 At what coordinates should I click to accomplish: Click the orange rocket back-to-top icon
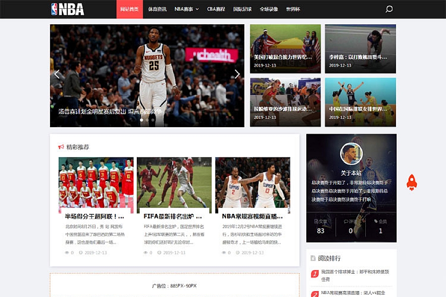pyautogui.click(x=411, y=182)
